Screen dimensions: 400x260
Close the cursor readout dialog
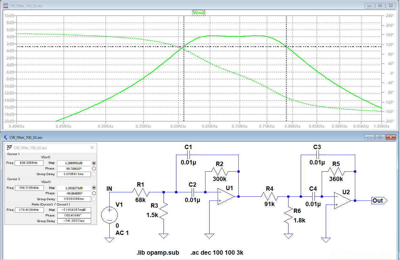[92, 148]
